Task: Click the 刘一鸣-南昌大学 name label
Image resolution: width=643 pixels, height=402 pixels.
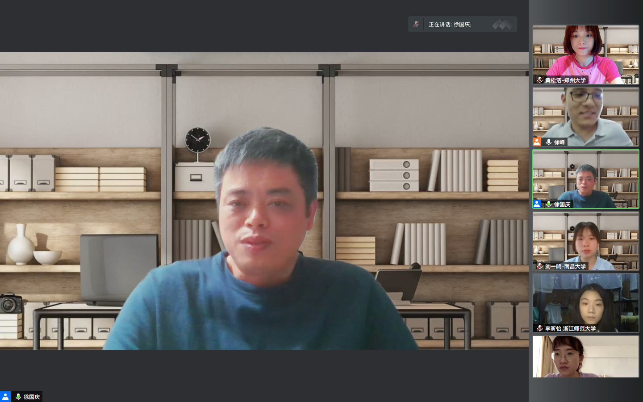Action: coord(565,267)
